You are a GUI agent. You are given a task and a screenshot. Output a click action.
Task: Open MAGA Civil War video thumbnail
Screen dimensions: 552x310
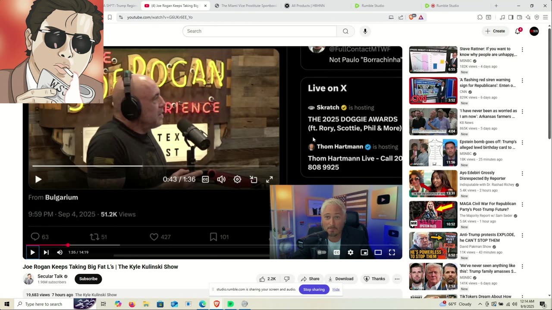pyautogui.click(x=433, y=215)
